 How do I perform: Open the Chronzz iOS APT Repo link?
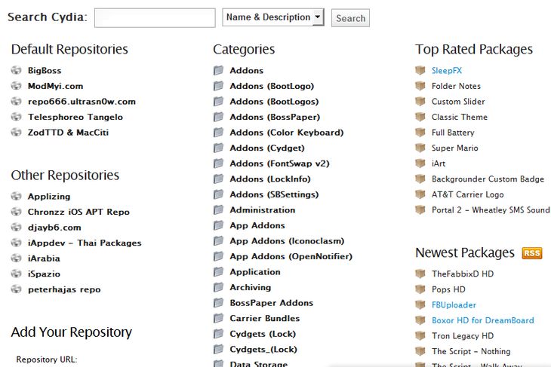[x=78, y=212]
